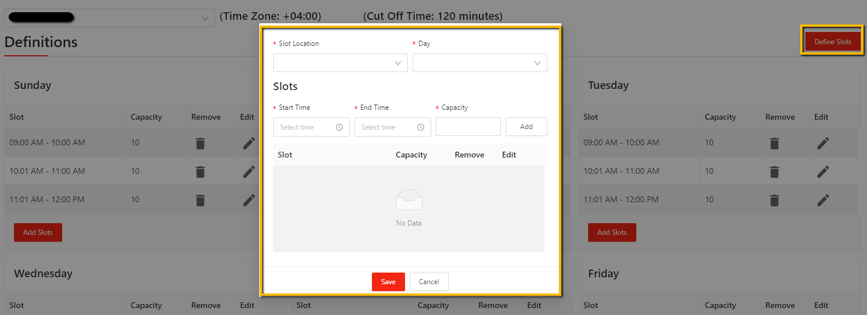Delete Tuesday 09:00 AM - 10:00 AM slot
The height and width of the screenshot is (315, 867).
[x=774, y=143]
